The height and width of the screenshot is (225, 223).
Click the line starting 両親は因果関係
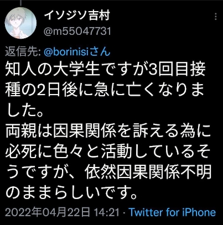click(108, 132)
